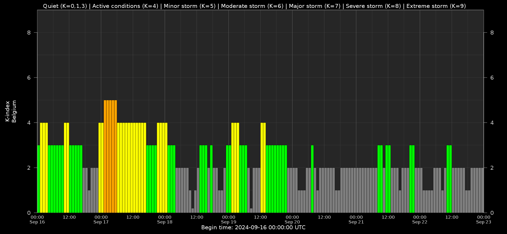Click the 'Sep 19' date label

229,222
